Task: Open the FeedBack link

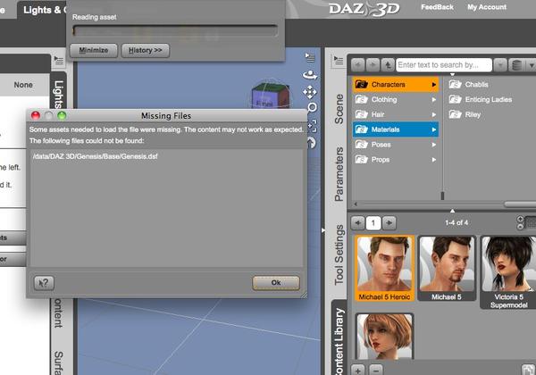Action: (x=437, y=7)
